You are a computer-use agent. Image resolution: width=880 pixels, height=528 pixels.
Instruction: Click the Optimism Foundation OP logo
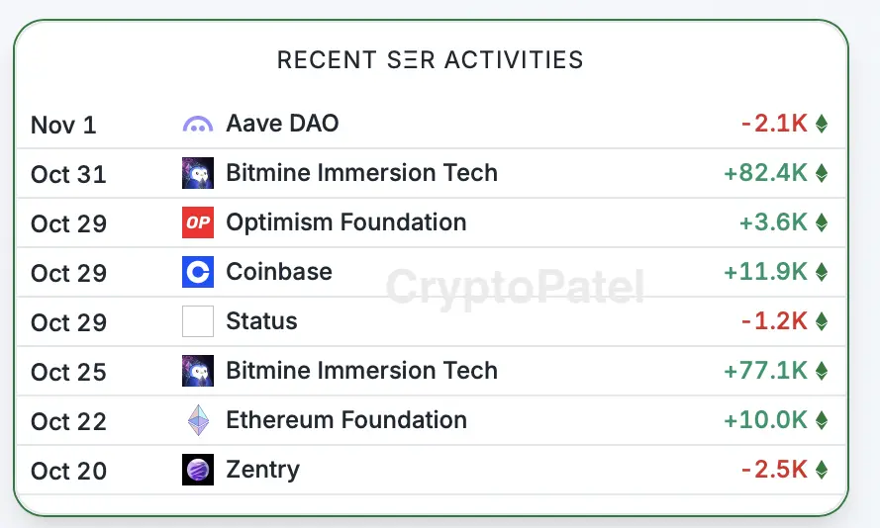coord(198,222)
